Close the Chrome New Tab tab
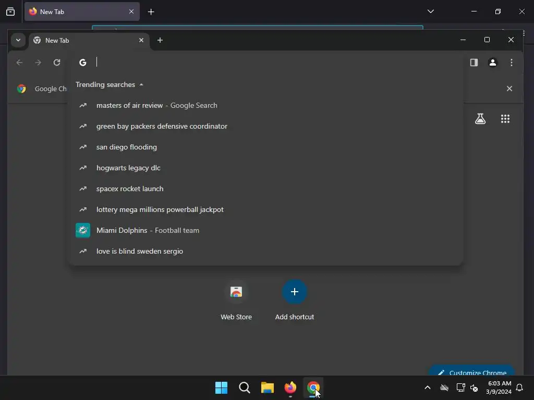 (141, 40)
